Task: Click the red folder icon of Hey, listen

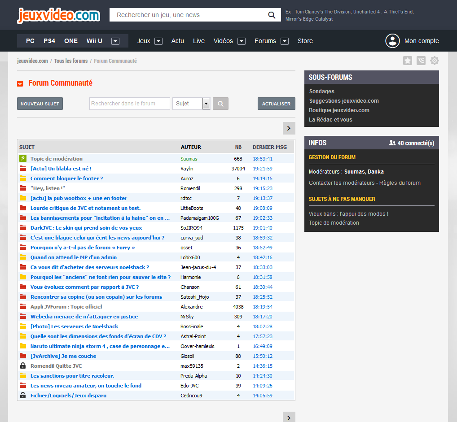Action: (x=23, y=188)
